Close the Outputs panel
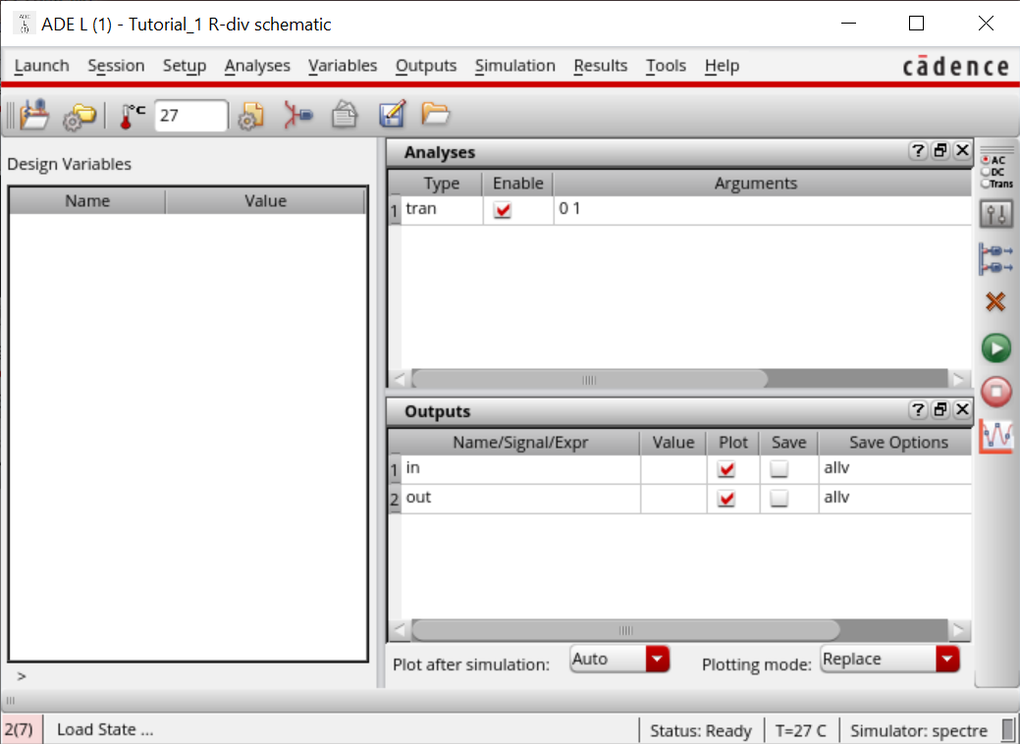Viewport: 1020px width, 744px height. (x=962, y=409)
